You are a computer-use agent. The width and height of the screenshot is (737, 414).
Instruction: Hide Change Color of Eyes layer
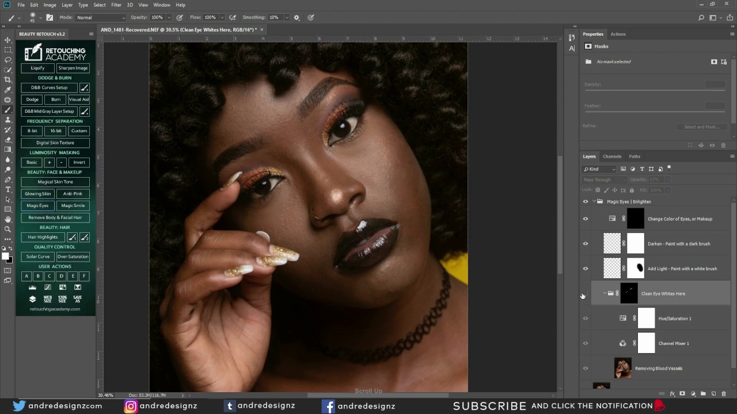pyautogui.click(x=586, y=219)
